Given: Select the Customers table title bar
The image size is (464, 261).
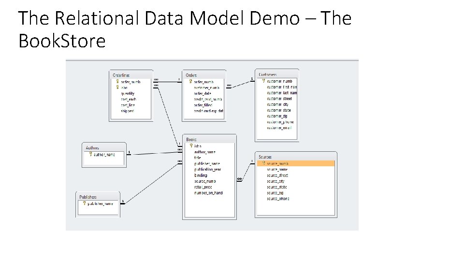Looking at the screenshot, I should [277, 74].
